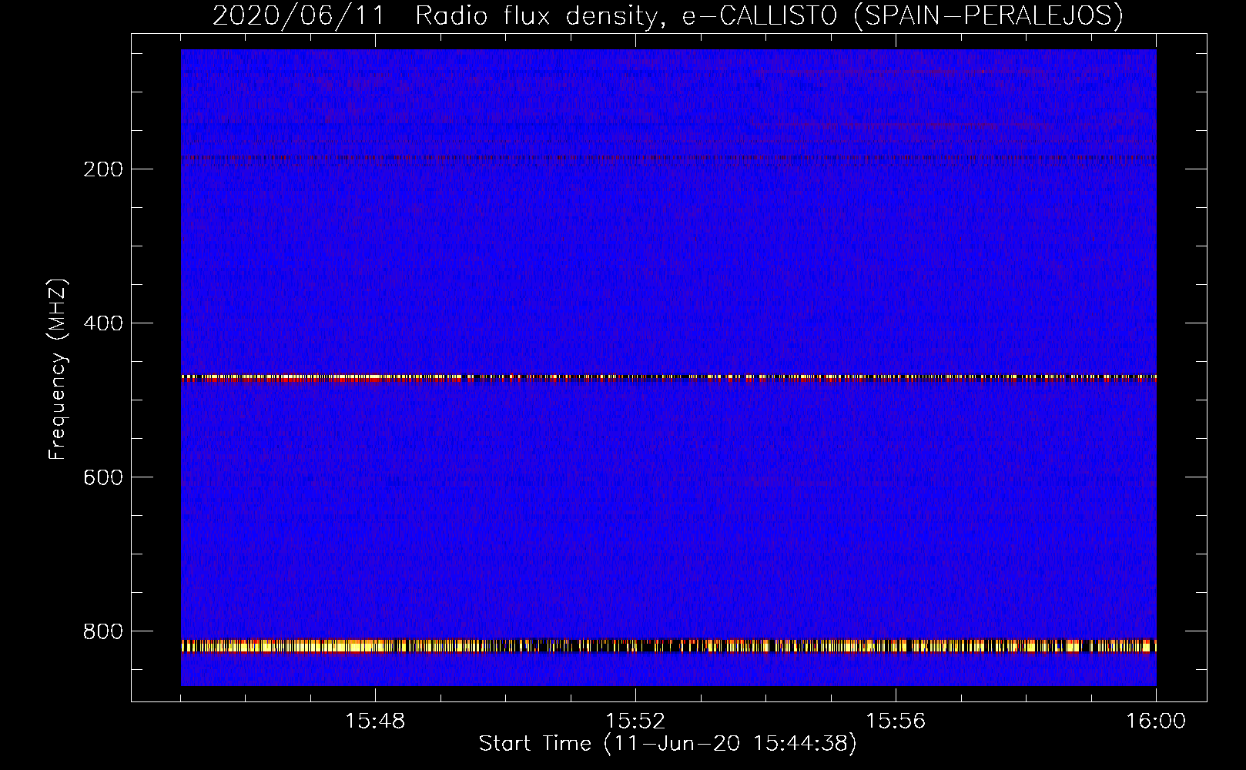Screen dimensions: 1246x770
Task: Click the plot title e-CALLISTO (SPAIN-PERALEJOS)
Action: 903,15
